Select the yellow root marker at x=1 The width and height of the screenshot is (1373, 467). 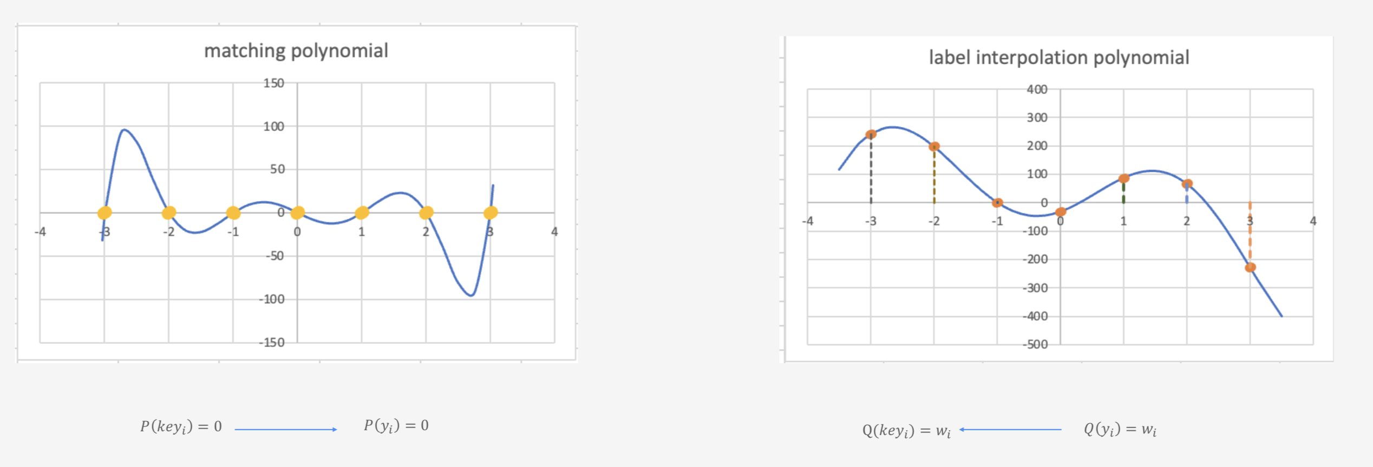click(362, 213)
